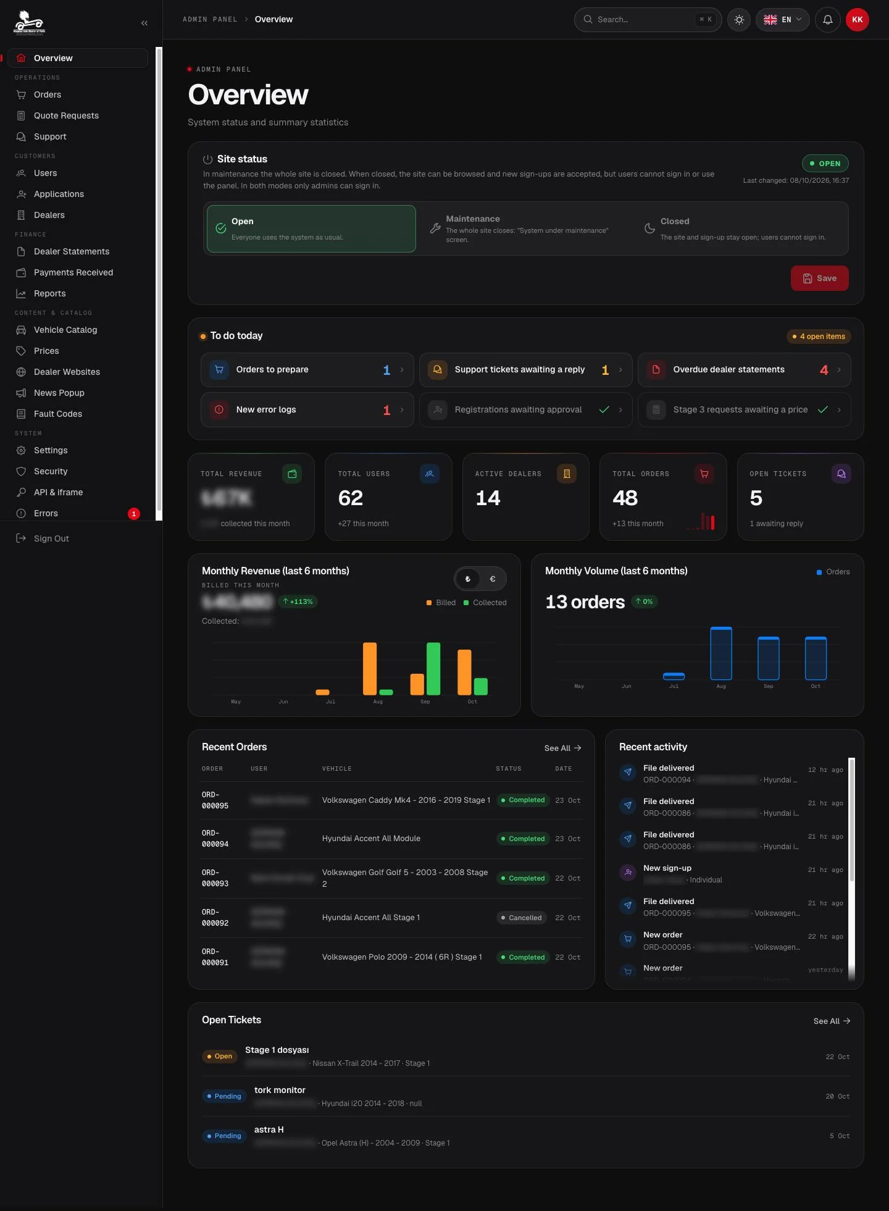Open Vehicle Catalog in the sidebar

(x=78, y=330)
